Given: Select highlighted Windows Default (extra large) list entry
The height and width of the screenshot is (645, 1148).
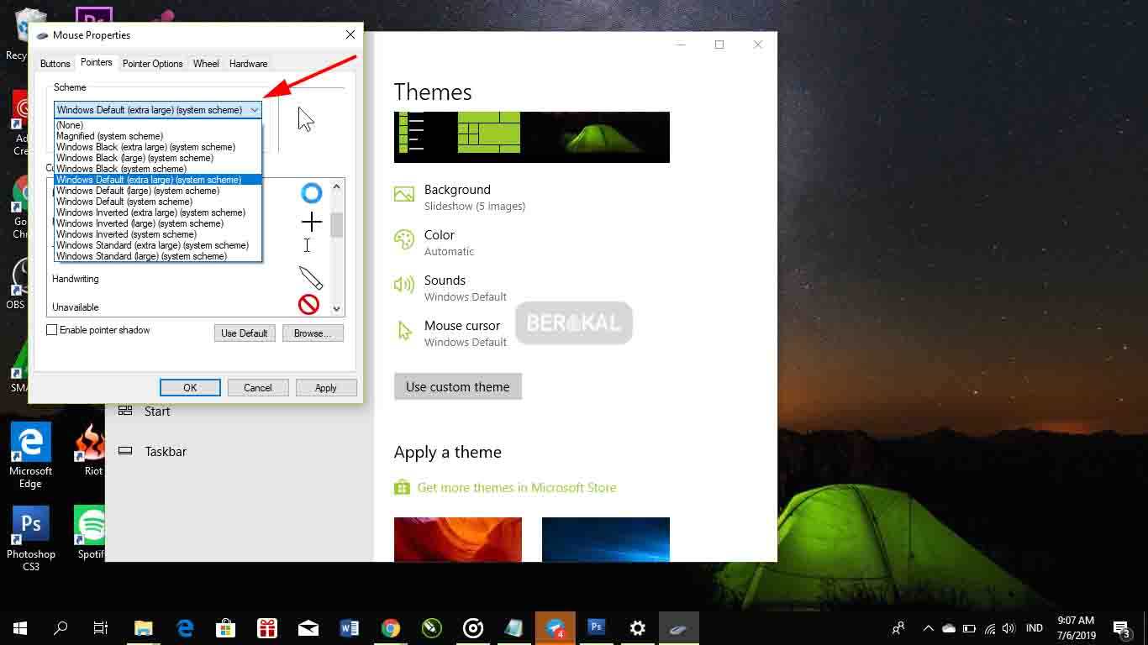Looking at the screenshot, I should (x=158, y=180).
